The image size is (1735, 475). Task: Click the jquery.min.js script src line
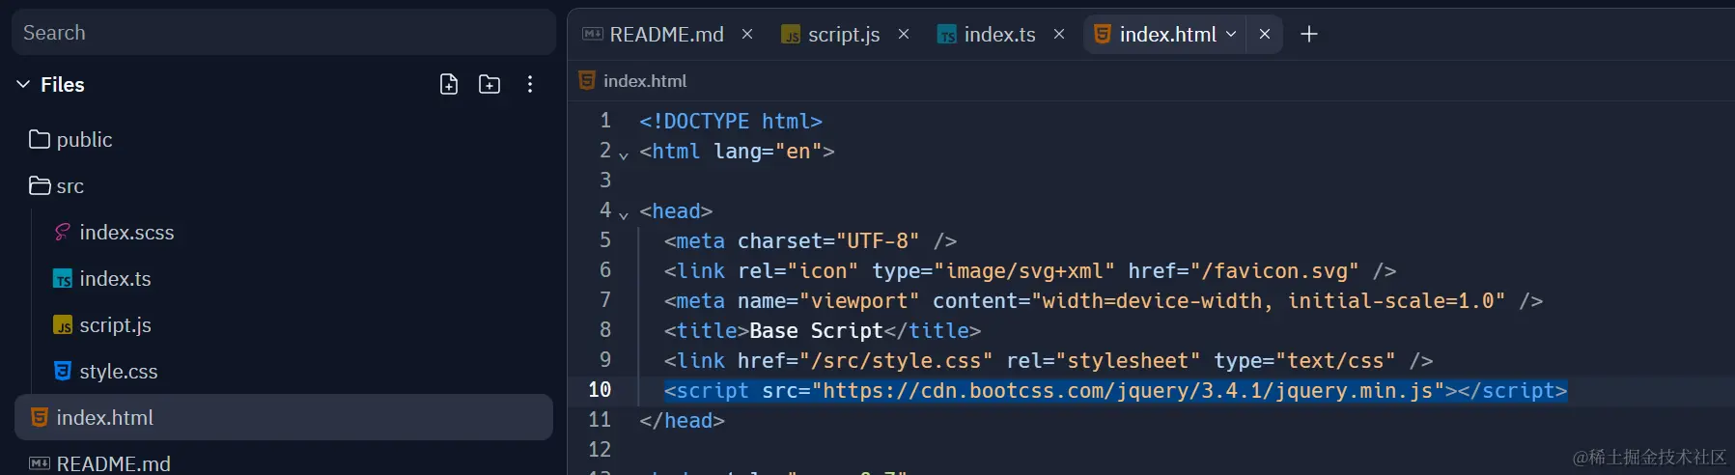click(x=1115, y=391)
